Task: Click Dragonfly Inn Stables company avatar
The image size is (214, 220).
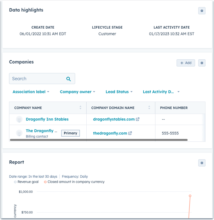Action: 19,119
